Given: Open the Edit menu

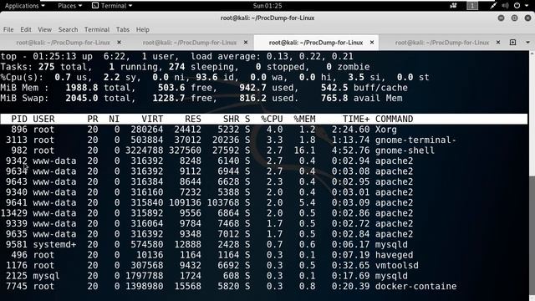Looking at the screenshot, I should 26,30.
